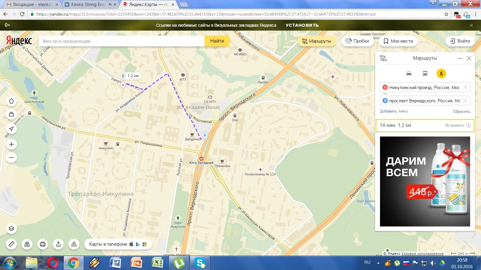Clear the проспект Вернадского destination point
Screen dimensions: 481x270
pos(465,100)
